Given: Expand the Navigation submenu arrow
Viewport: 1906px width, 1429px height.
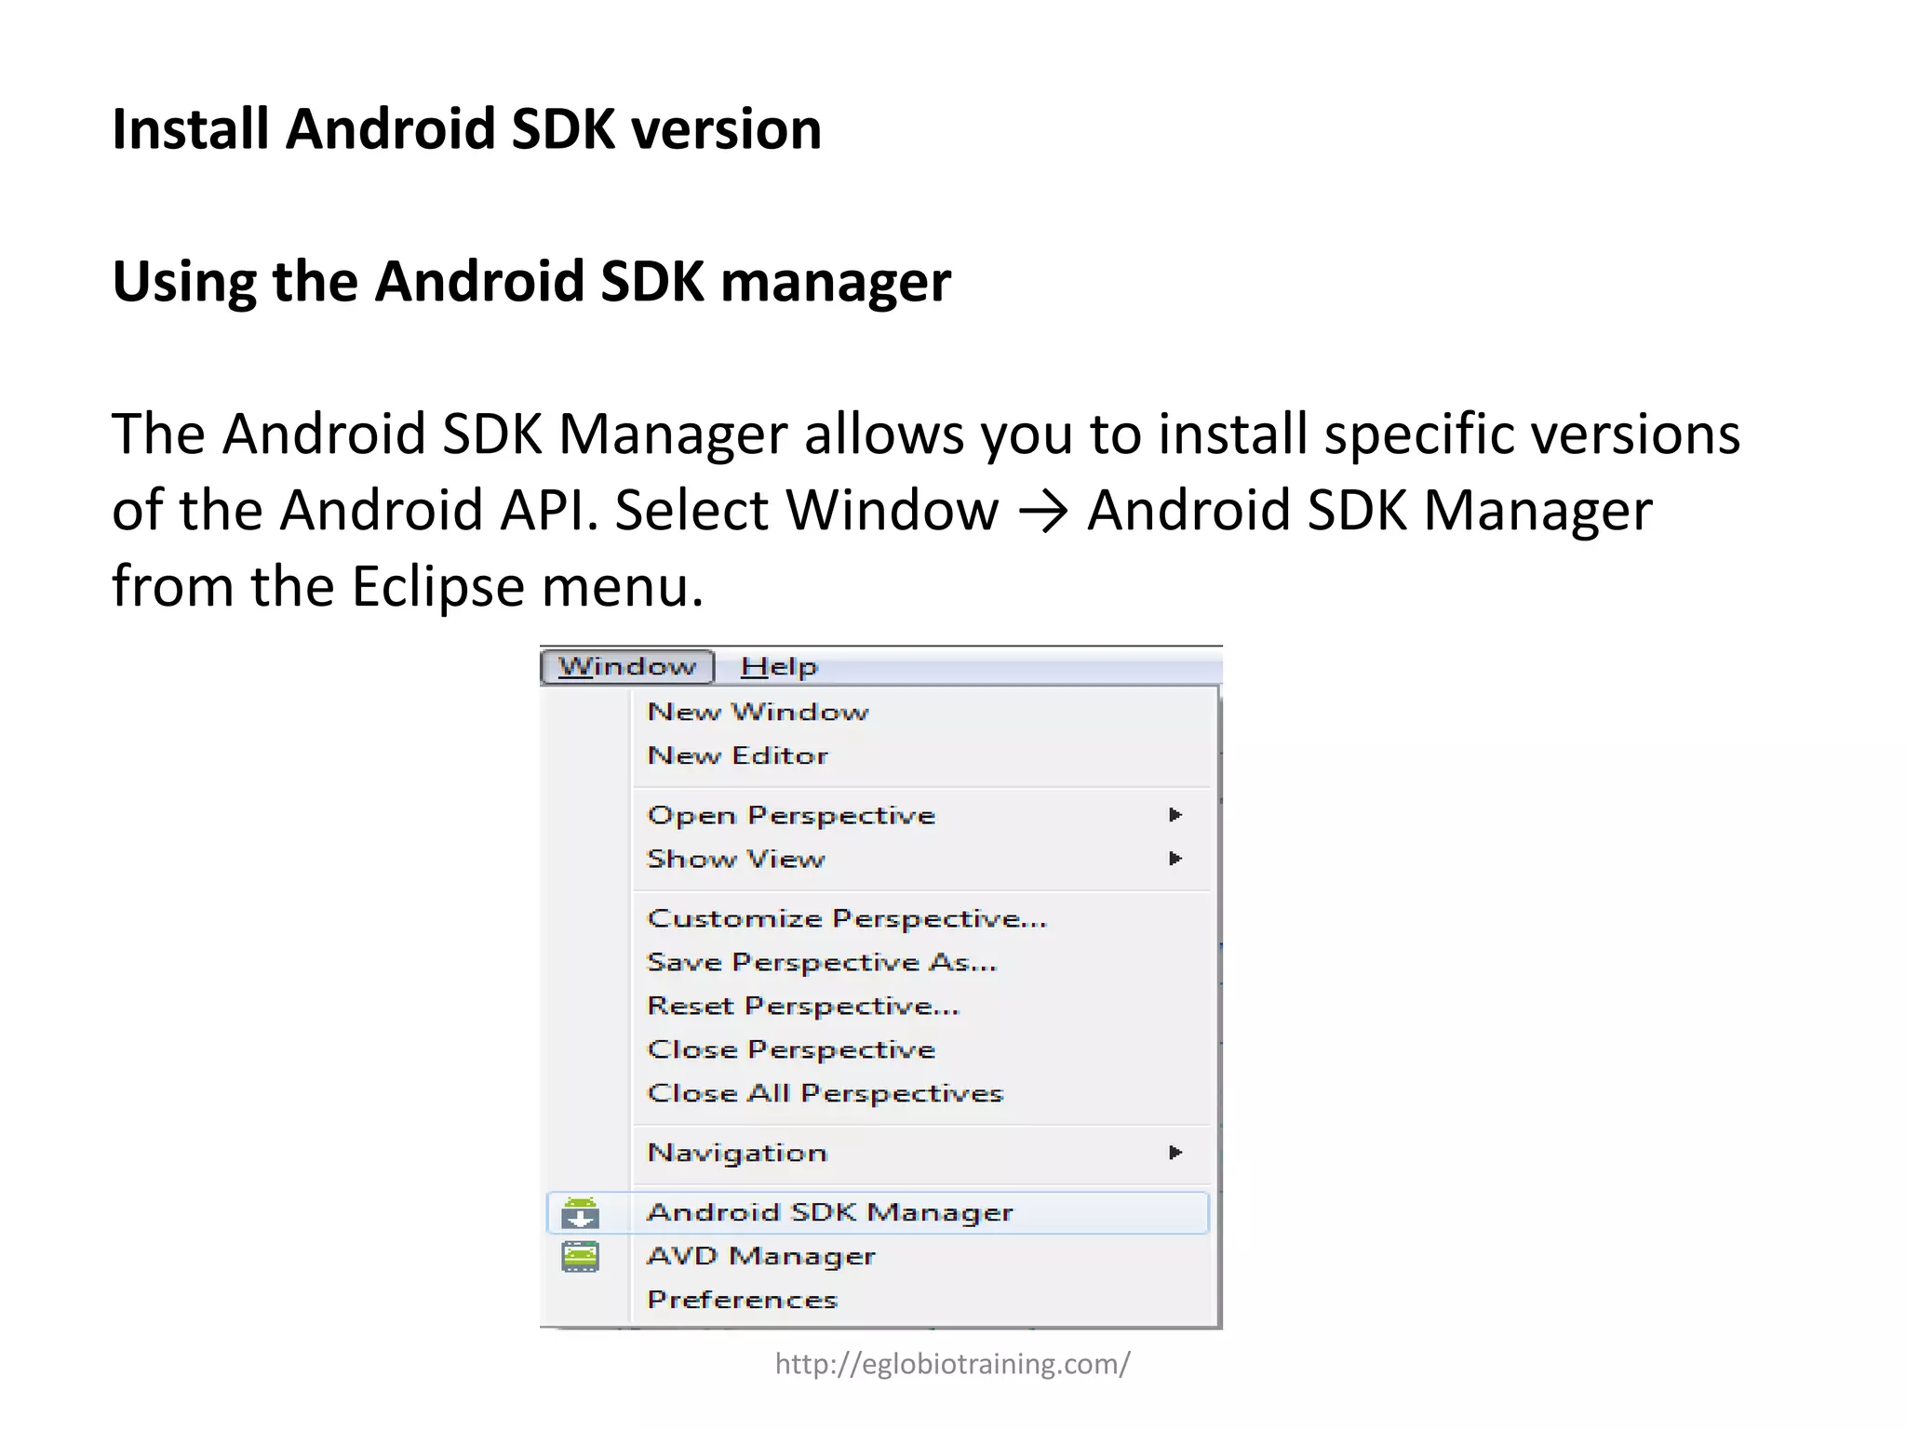Looking at the screenshot, I should point(1175,1153).
